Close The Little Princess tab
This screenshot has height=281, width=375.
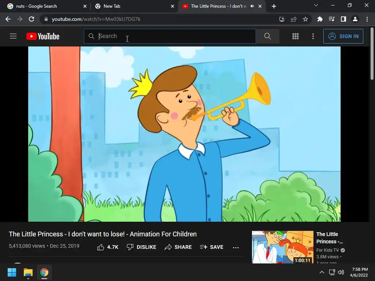pos(260,6)
